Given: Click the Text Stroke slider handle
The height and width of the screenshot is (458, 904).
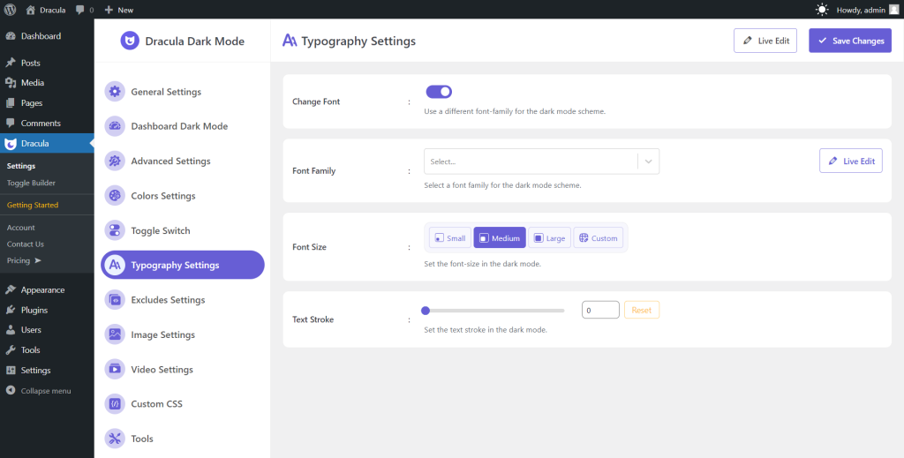Looking at the screenshot, I should coord(426,311).
